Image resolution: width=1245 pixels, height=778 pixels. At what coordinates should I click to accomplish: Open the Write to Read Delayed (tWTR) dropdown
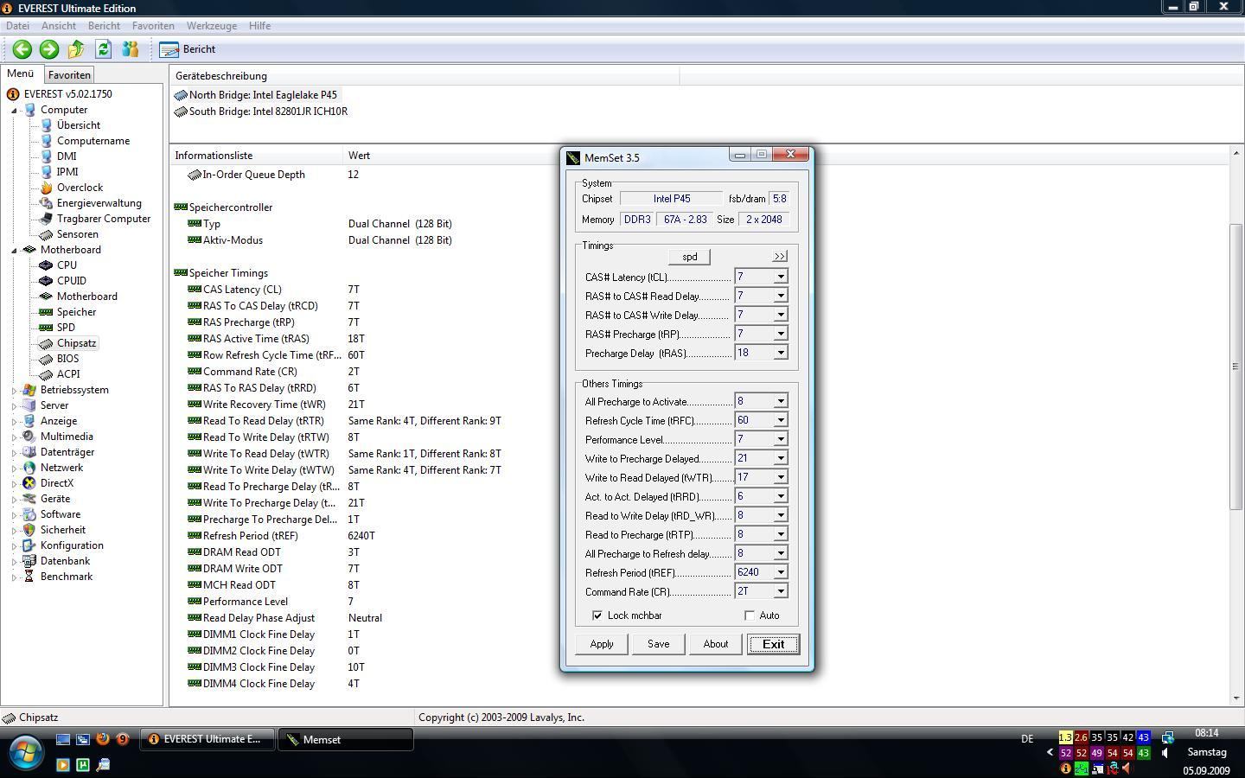(780, 477)
